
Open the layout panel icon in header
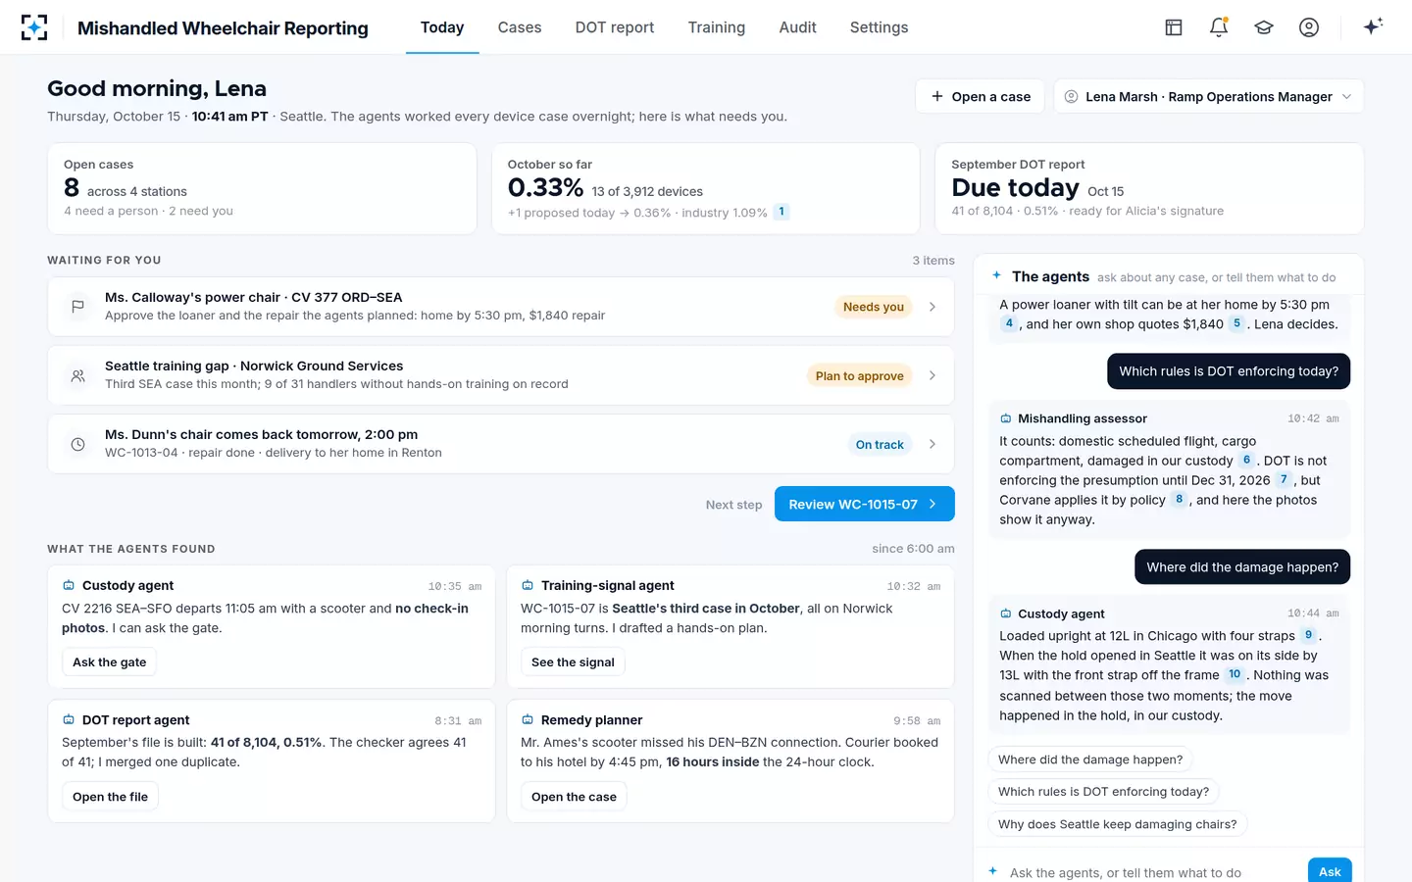click(x=1174, y=27)
